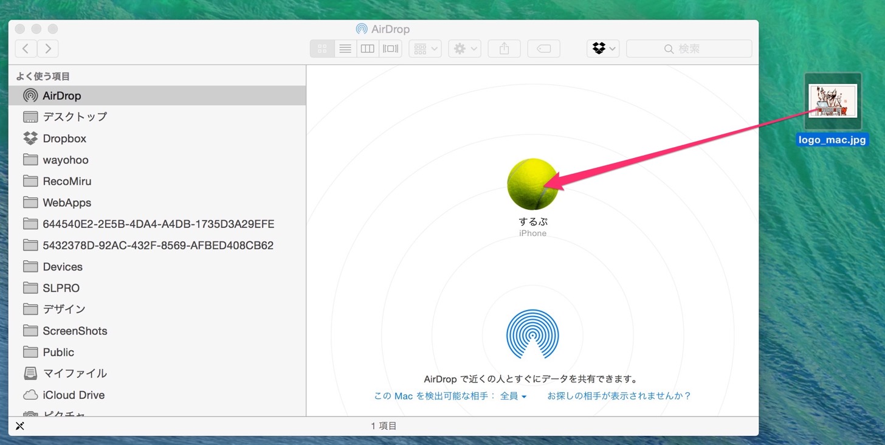
Task: Open the Public folder in sidebar
Action: (157, 352)
